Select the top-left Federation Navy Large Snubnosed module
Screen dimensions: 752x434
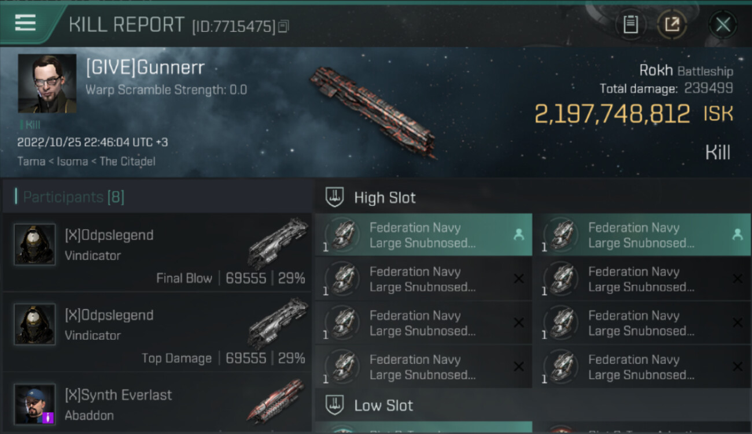coord(422,235)
